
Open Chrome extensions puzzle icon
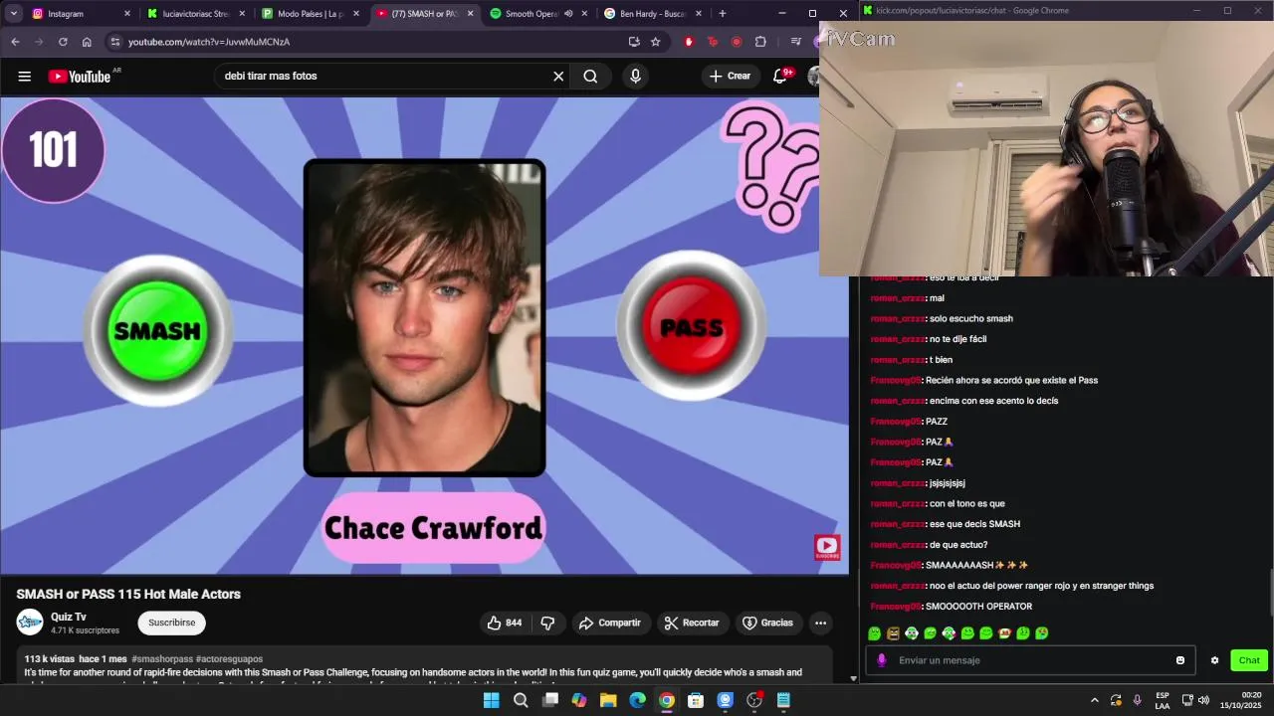[x=760, y=42]
